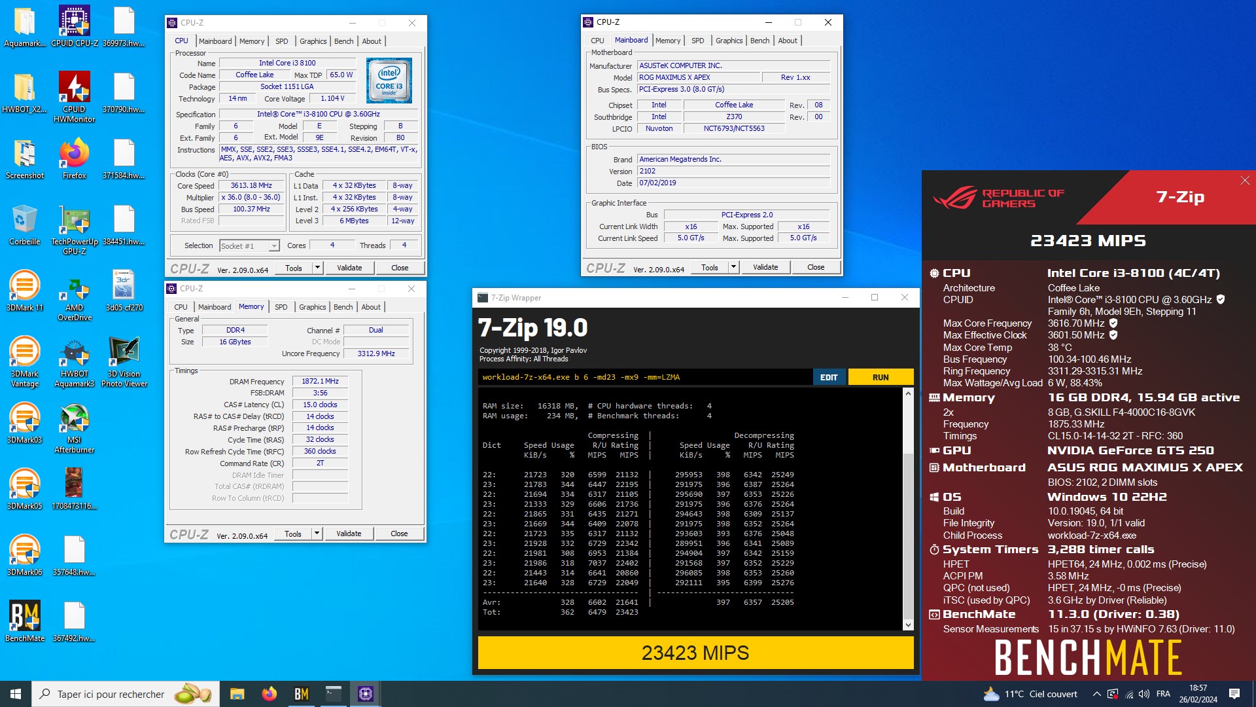Switch to CPU tab in Memory window
Viewport: 1256px width, 707px height.
(x=181, y=307)
